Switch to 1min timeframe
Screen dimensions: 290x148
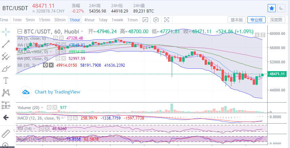coord(17,20)
